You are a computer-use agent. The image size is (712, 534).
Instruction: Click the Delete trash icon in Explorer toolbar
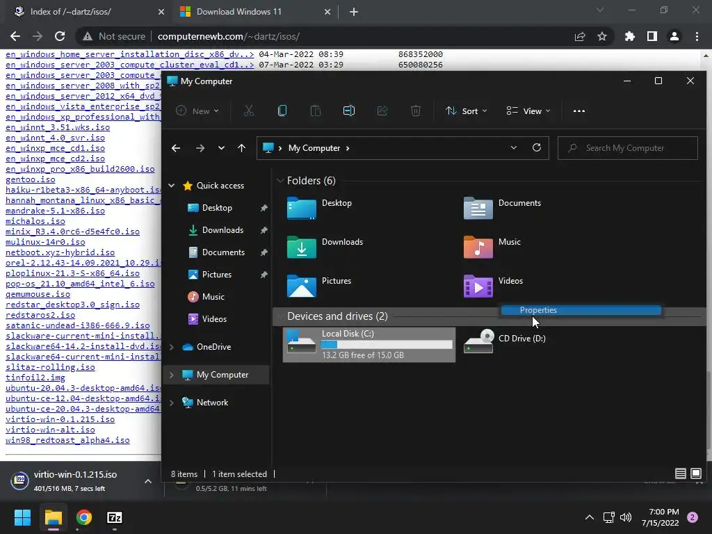point(416,111)
